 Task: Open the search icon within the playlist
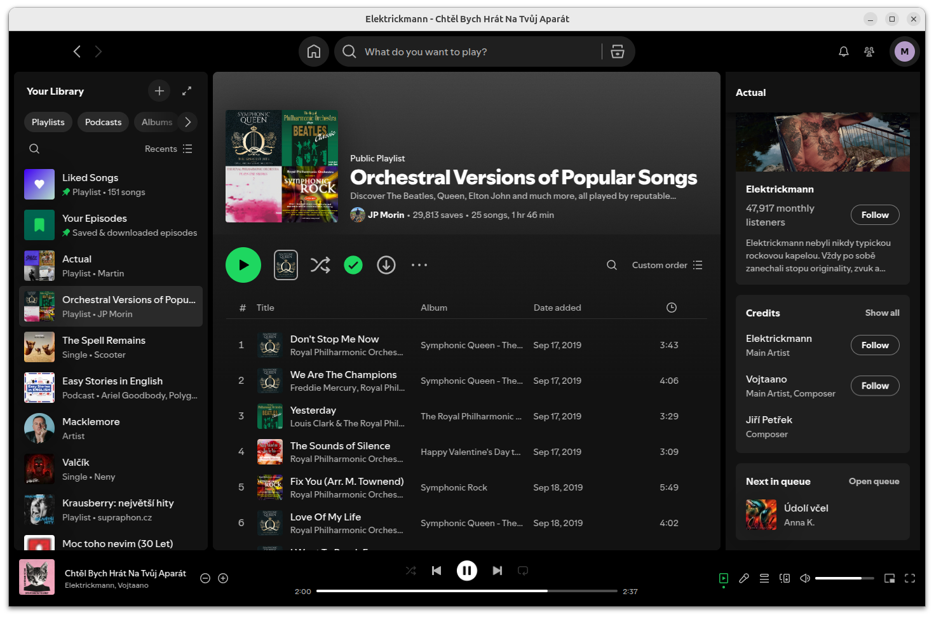point(611,265)
